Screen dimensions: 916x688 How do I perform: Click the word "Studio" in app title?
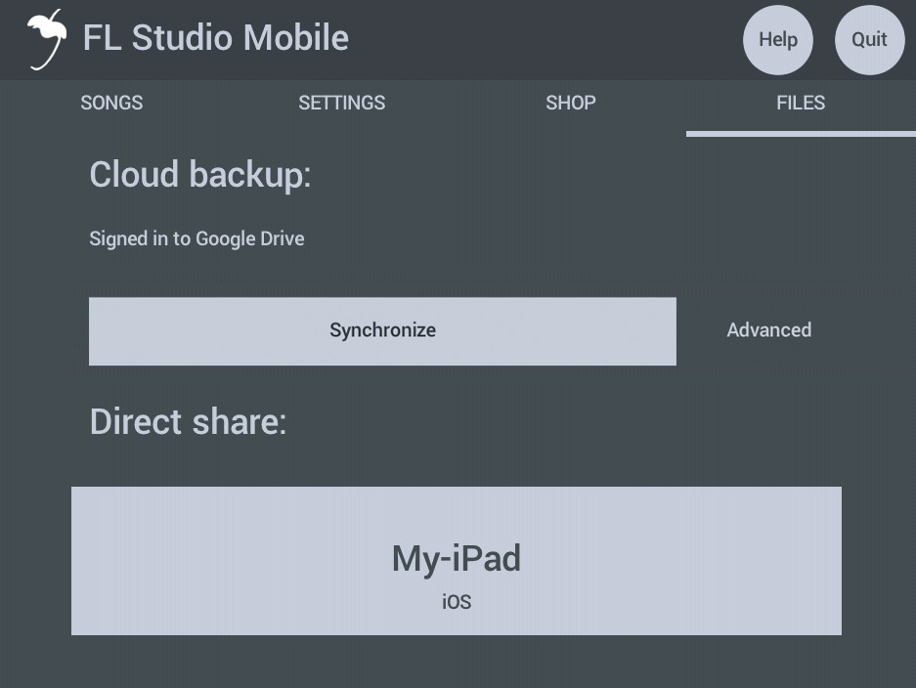[183, 38]
